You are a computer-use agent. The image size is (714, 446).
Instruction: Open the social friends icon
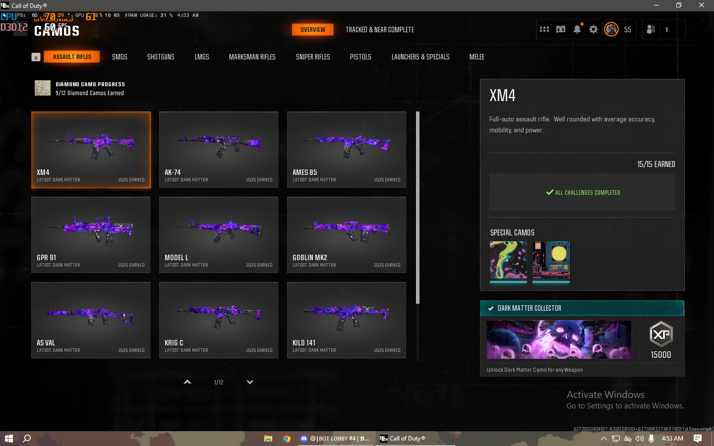point(651,29)
